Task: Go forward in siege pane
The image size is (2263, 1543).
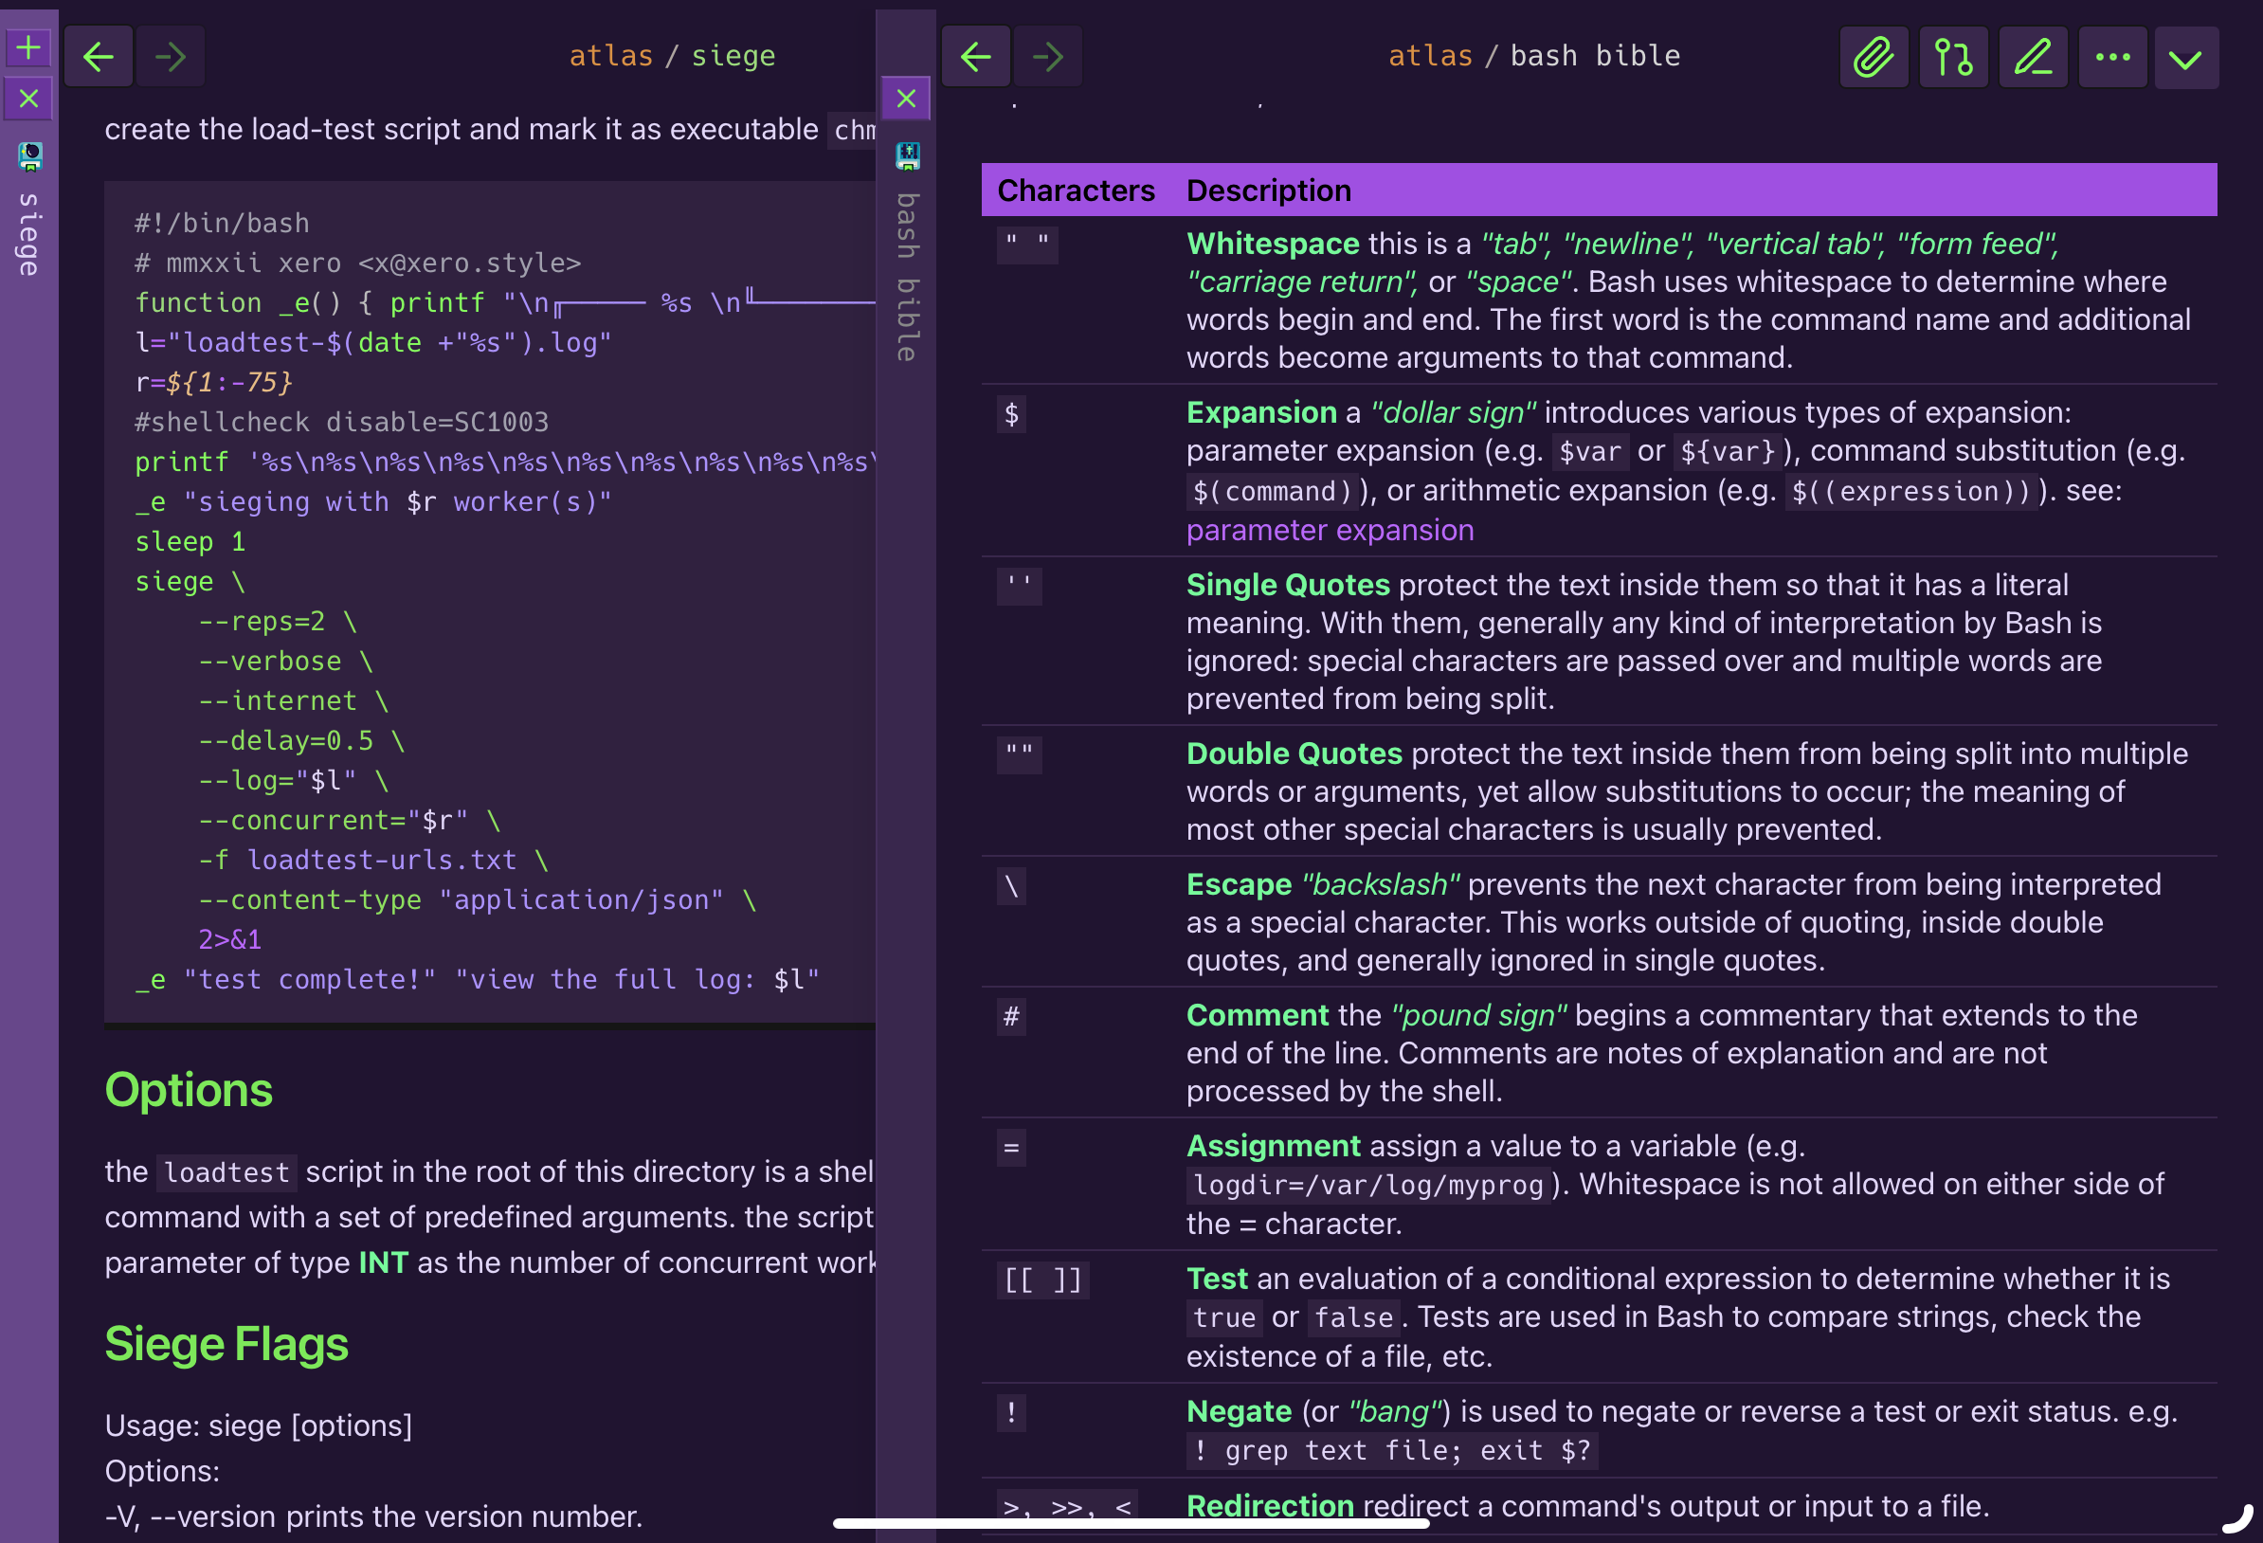Action: coord(171,57)
